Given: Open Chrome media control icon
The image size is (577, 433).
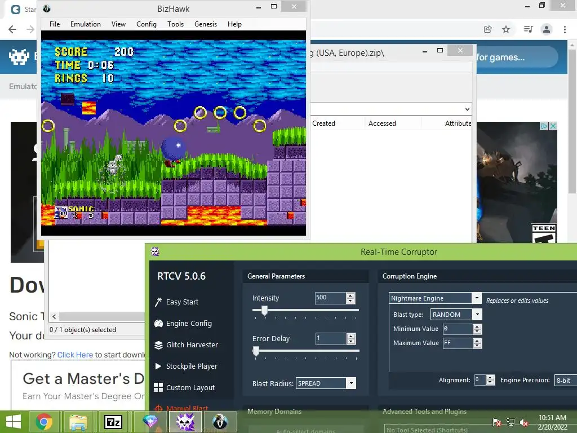Looking at the screenshot, I should (528, 29).
